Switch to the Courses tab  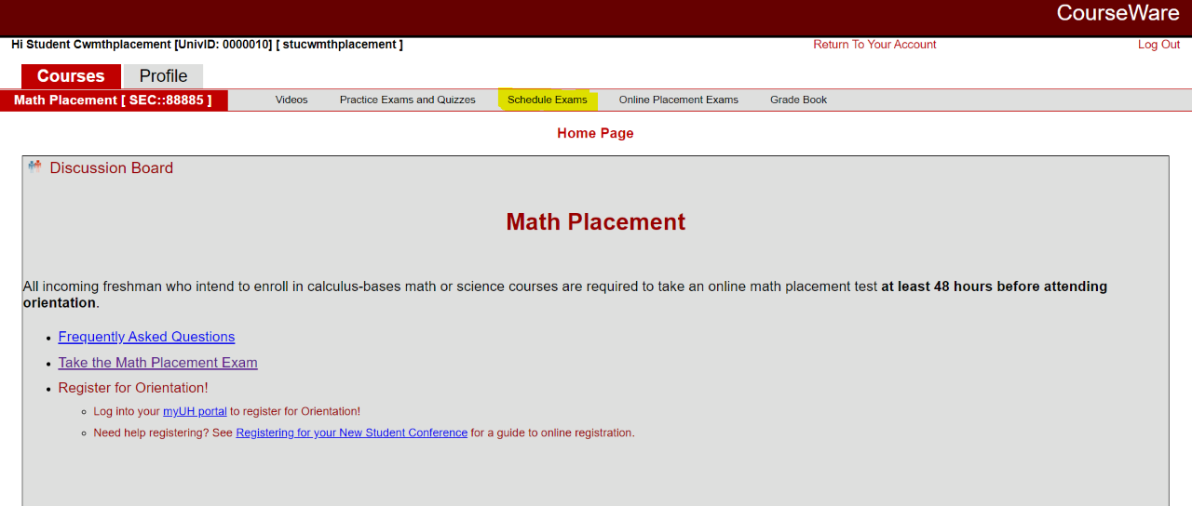(71, 76)
